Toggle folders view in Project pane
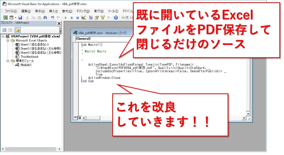284x155 pixels. 18,30
